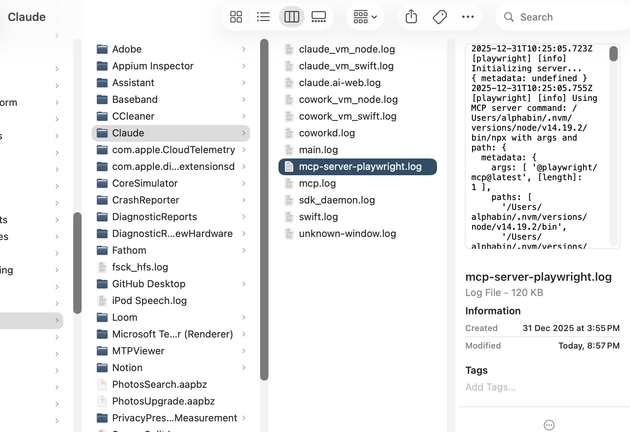Select column view mode
The width and height of the screenshot is (630, 432).
292,17
